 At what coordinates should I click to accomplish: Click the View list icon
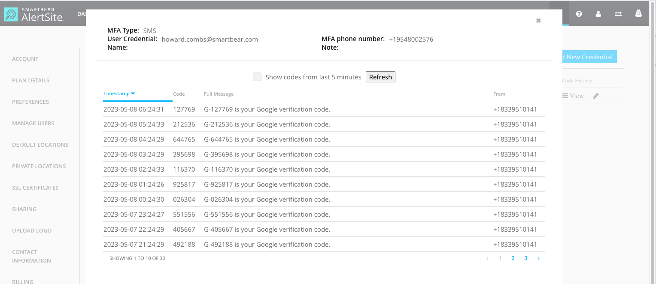[x=565, y=96]
